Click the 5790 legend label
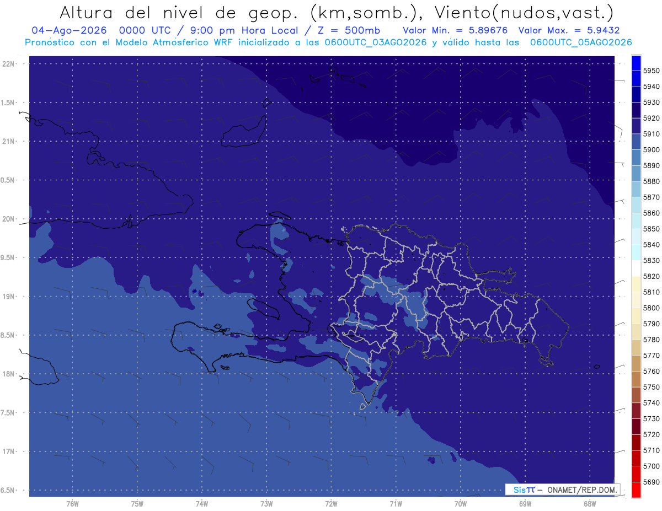The height and width of the screenshot is (511, 662). click(651, 324)
